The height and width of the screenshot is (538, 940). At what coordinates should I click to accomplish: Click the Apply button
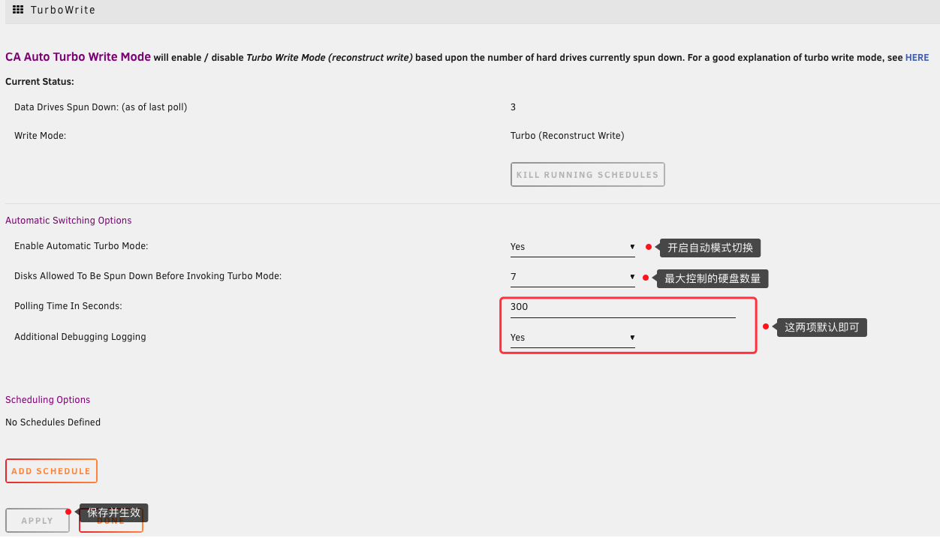click(38, 521)
